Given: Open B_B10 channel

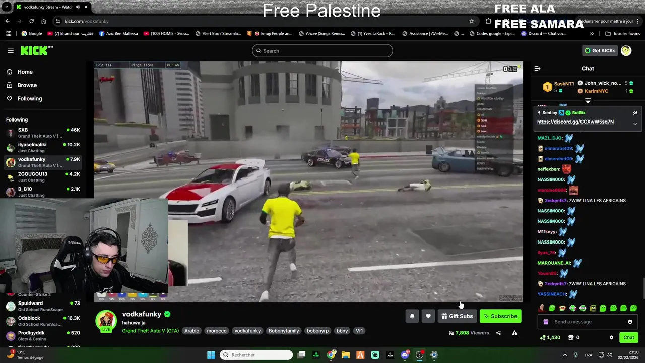Looking at the screenshot, I should [x=43, y=192].
